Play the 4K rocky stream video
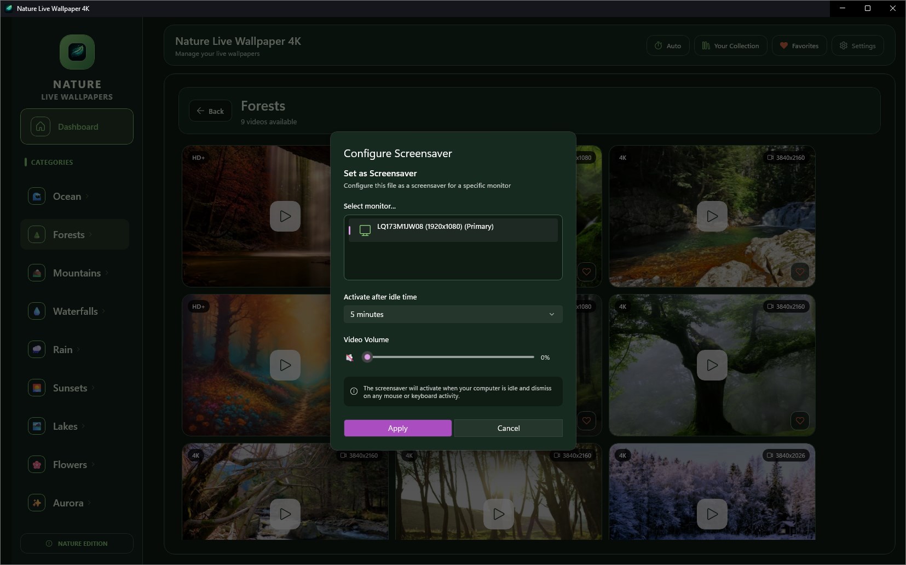Viewport: 906px width, 565px height. [712, 216]
